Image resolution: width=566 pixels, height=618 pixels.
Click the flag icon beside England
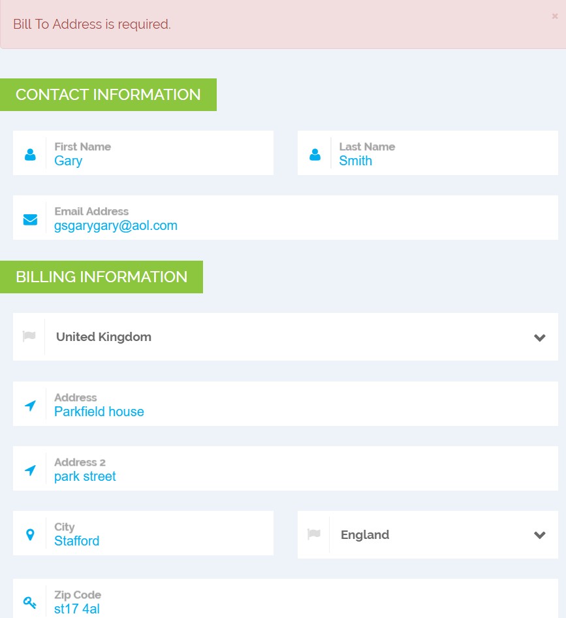coord(314,534)
